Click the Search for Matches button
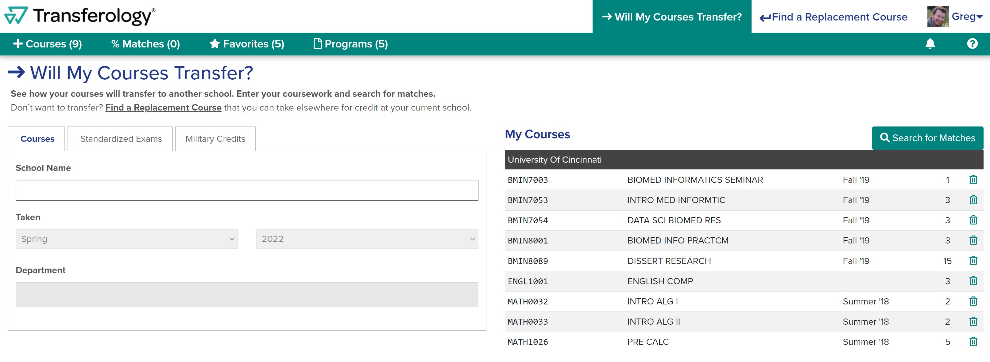990x362 pixels. [x=927, y=138]
